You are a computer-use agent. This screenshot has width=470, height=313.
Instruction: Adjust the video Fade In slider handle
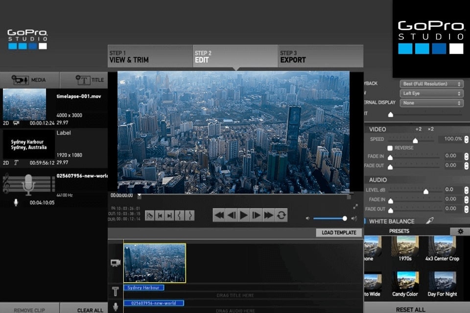click(390, 157)
